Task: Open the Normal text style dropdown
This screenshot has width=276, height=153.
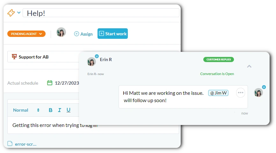Action: point(26,110)
